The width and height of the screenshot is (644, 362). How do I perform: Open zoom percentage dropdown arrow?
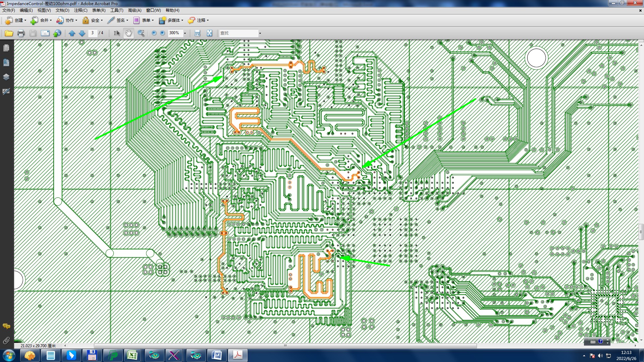185,33
